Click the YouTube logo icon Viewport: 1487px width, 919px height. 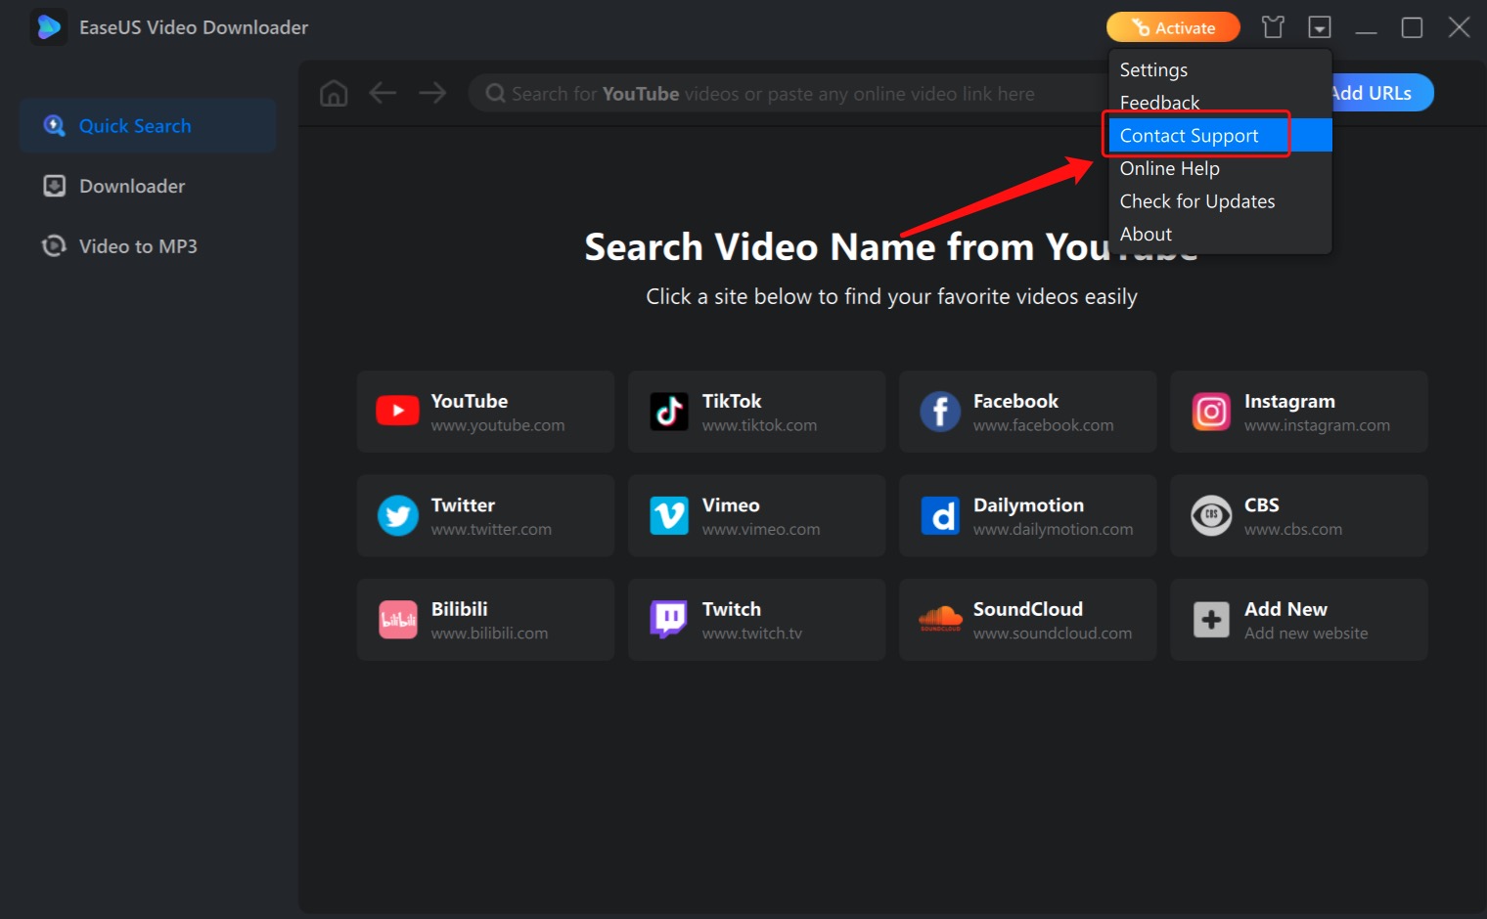tap(397, 411)
